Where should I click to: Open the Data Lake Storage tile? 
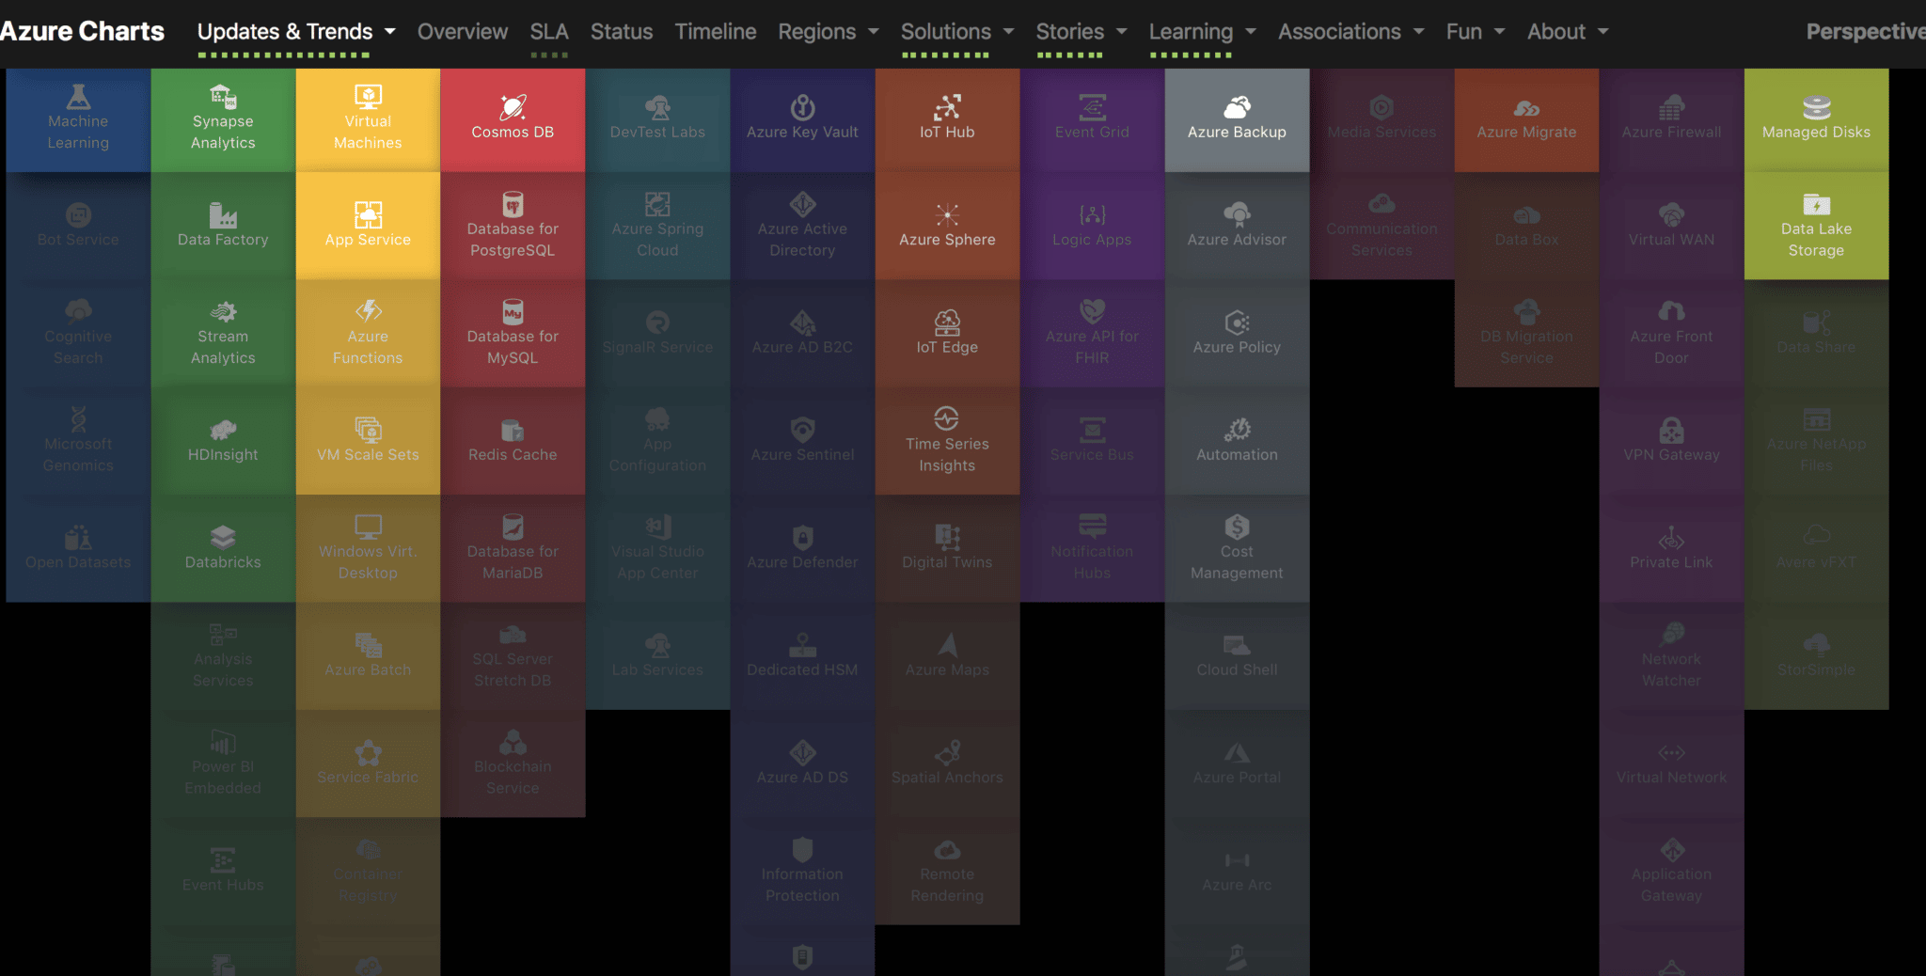pyautogui.click(x=1816, y=226)
